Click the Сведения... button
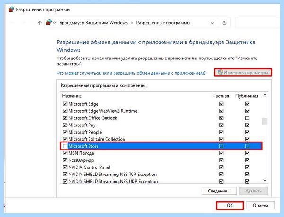 click(219, 191)
